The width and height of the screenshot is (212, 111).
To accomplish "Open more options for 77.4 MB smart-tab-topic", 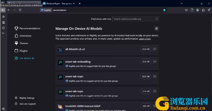I will coord(155,91).
